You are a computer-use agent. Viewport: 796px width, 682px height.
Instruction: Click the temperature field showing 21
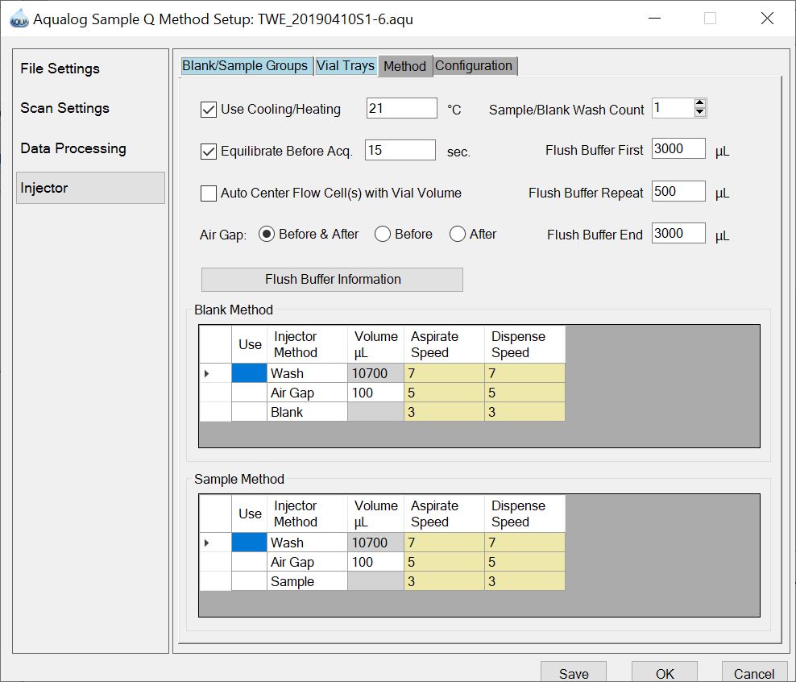[x=401, y=108]
